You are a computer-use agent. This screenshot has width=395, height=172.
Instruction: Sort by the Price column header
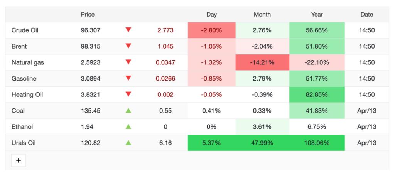coord(88,15)
